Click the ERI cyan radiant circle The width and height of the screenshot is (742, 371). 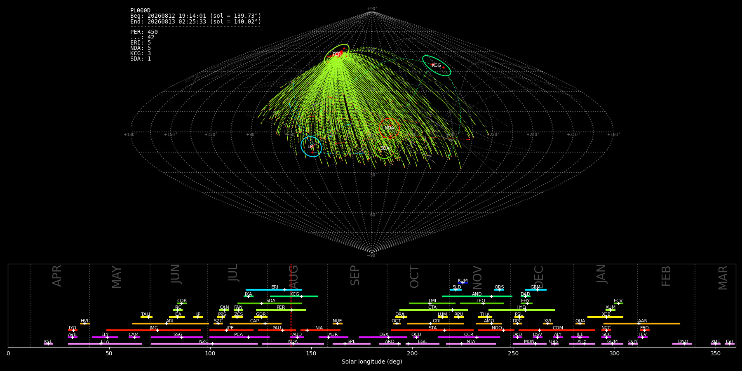pyautogui.click(x=311, y=147)
